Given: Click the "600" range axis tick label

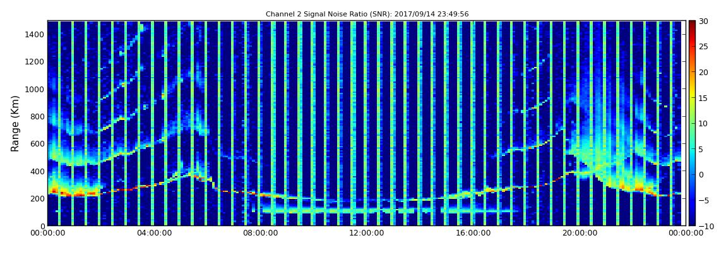Looking at the screenshot, I should point(37,143).
